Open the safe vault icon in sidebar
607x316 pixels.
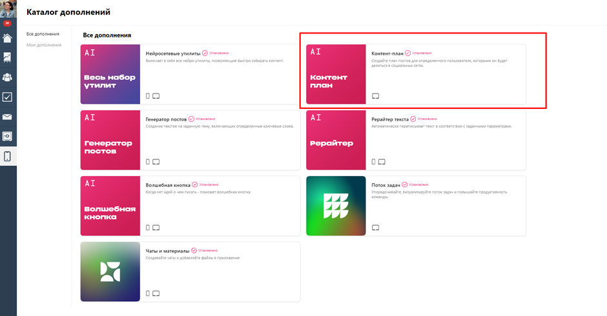coord(7,136)
